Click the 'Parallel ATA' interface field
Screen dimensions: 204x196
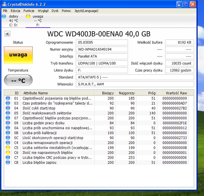click(102, 56)
